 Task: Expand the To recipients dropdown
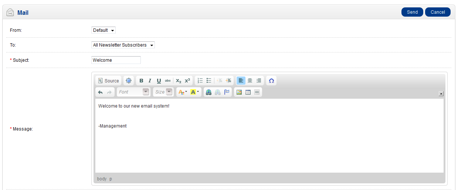coord(123,45)
